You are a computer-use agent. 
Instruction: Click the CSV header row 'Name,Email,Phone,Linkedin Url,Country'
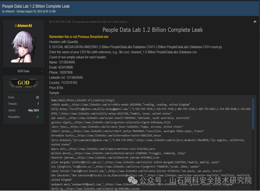click(x=83, y=100)
